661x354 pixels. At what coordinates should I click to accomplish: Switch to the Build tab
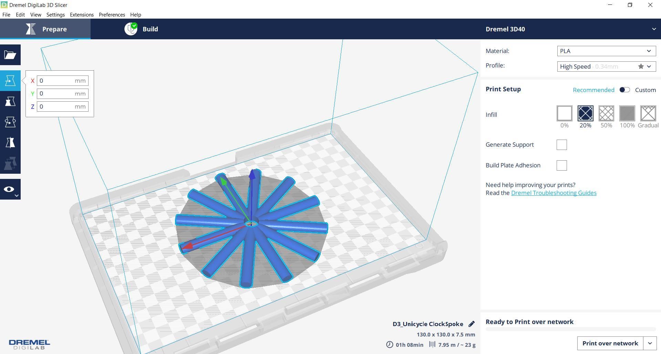tap(141, 29)
